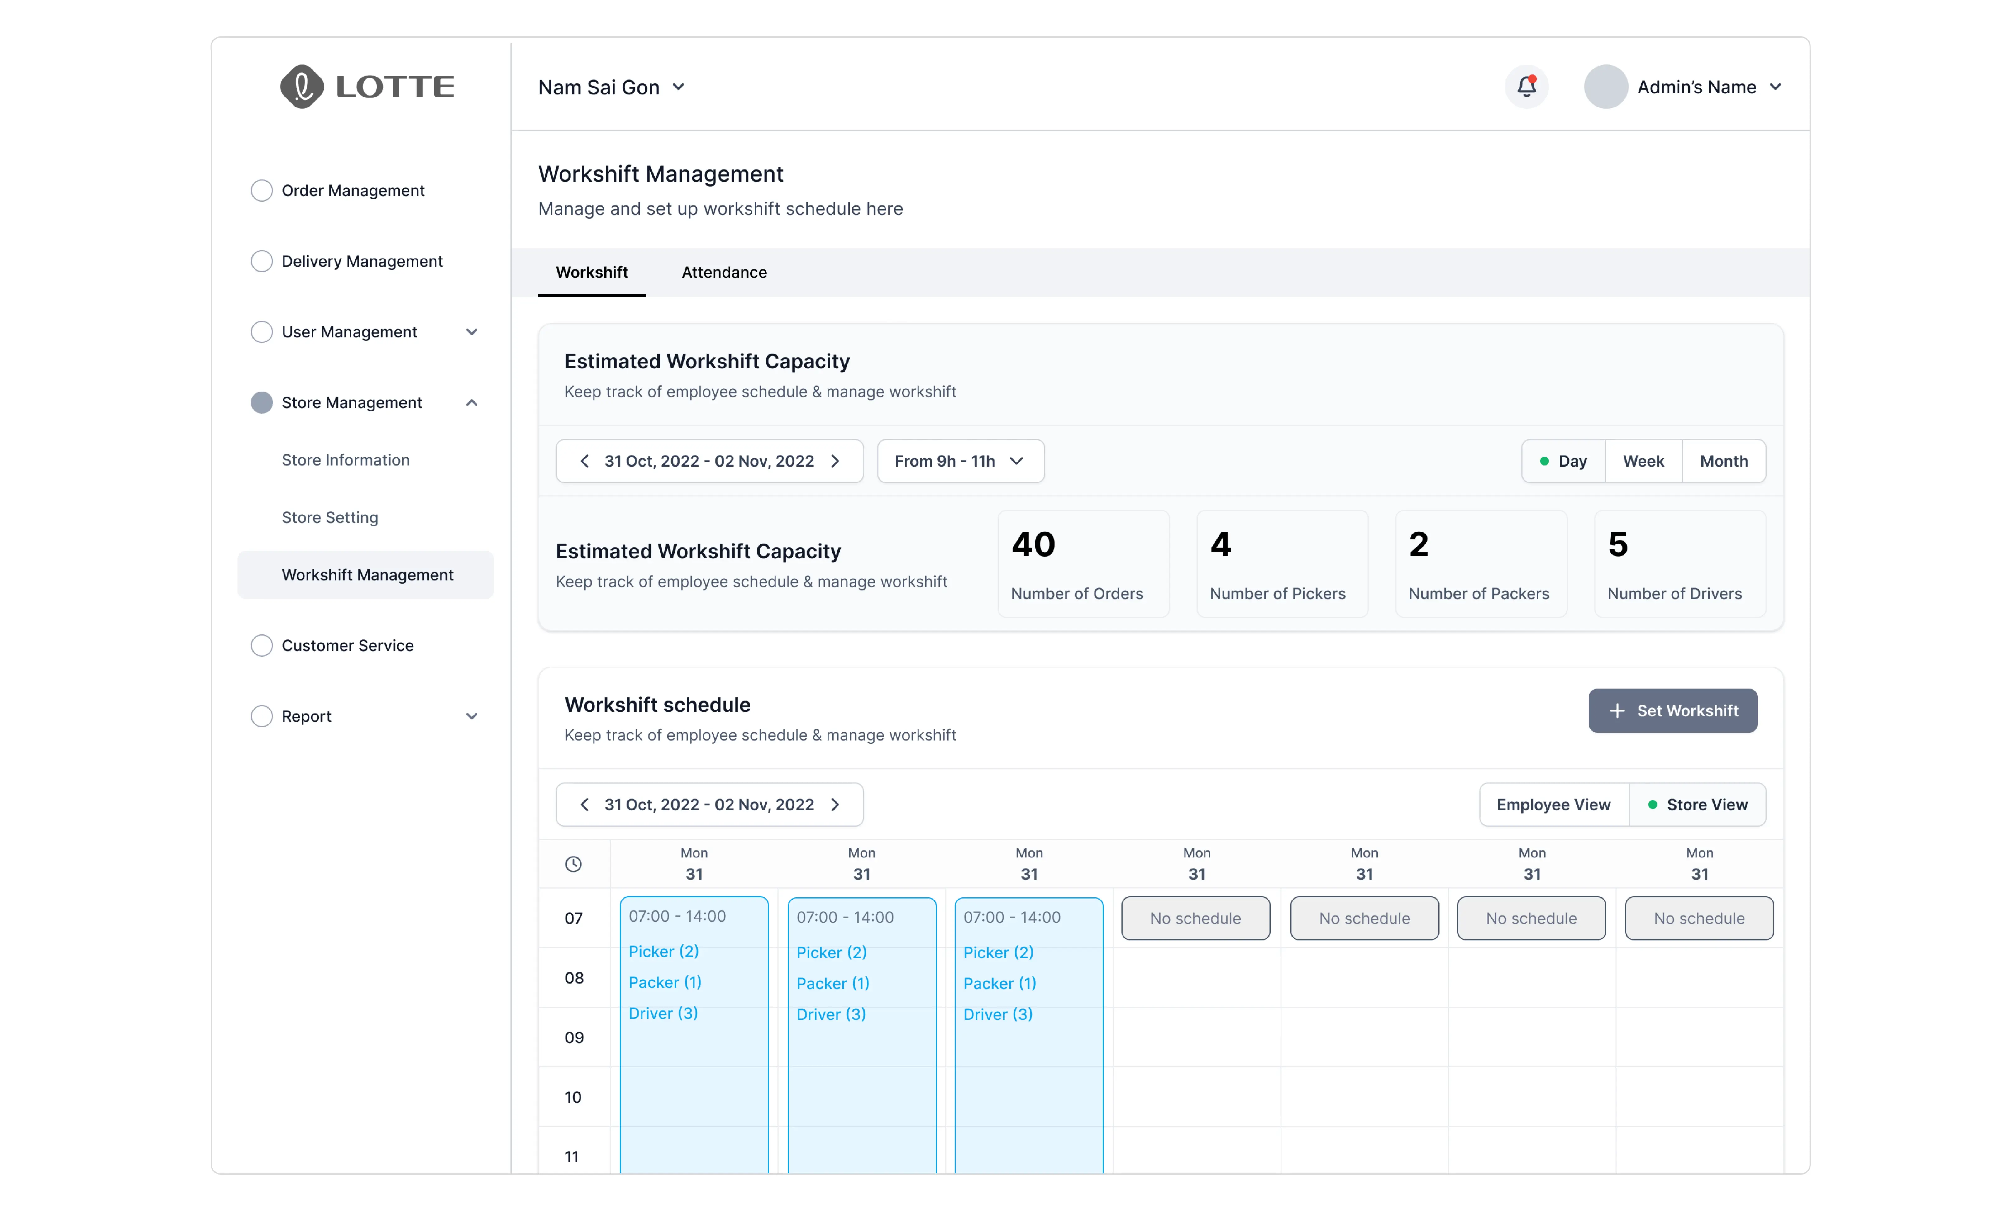Open the Admin's Name account dropdown
1994x1211 pixels.
(1709, 87)
